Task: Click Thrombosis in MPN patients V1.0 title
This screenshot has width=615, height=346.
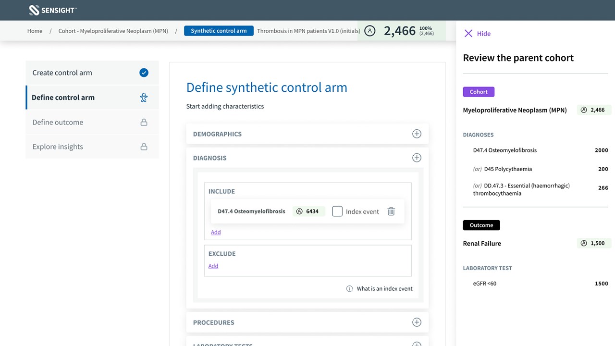Action: click(x=308, y=31)
